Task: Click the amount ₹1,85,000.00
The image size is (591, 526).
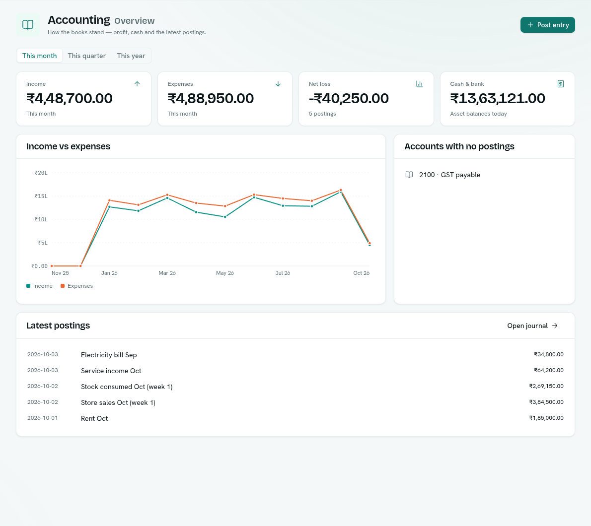Action: [546, 417]
